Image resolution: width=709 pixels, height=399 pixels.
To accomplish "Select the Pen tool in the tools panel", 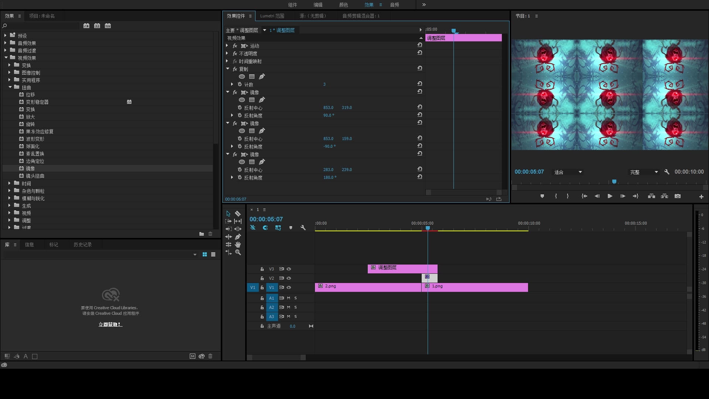I will pos(238,237).
